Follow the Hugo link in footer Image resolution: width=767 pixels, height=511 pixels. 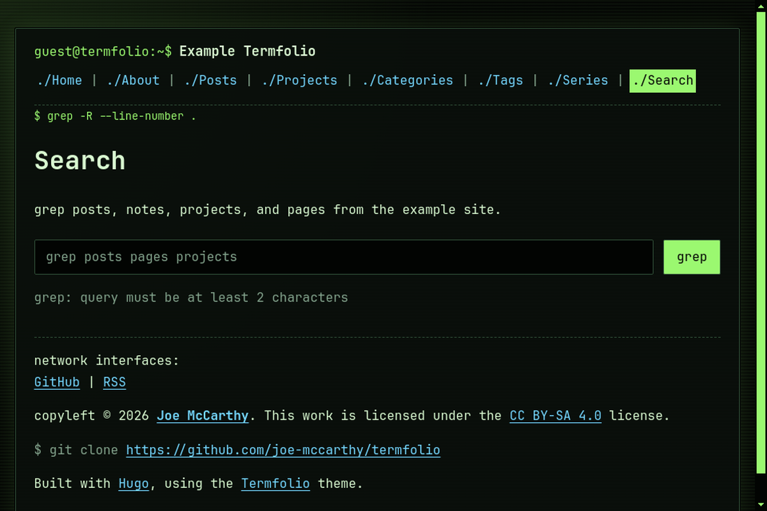pos(134,484)
